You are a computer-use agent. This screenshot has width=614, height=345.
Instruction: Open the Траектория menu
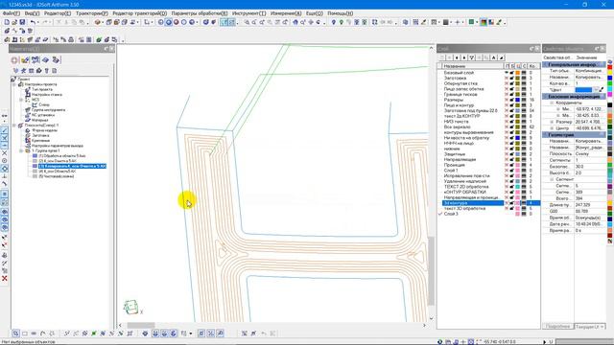(x=92, y=13)
